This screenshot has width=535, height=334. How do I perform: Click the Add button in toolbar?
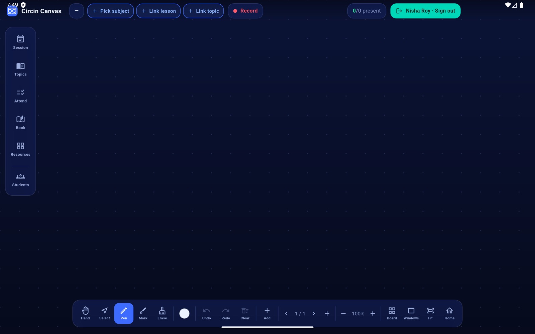click(x=267, y=313)
